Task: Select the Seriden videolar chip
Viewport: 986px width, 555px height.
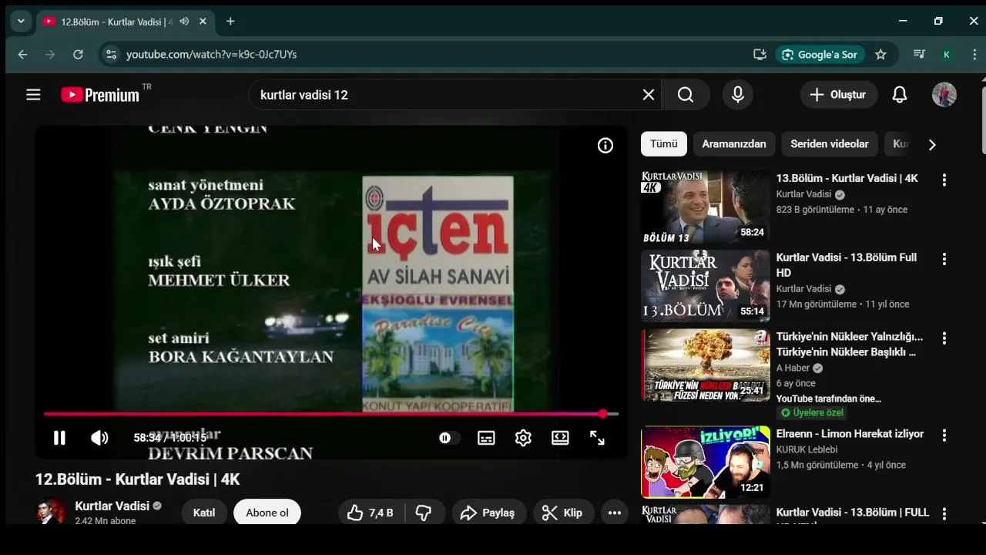Action: (830, 144)
